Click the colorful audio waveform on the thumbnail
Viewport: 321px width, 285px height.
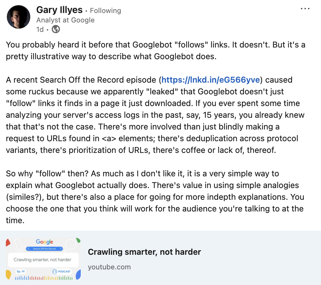pyautogui.click(x=43, y=277)
